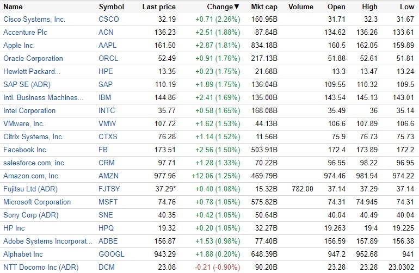Click the Mkt cap column header
The height and width of the screenshot is (273, 419).
click(x=264, y=7)
